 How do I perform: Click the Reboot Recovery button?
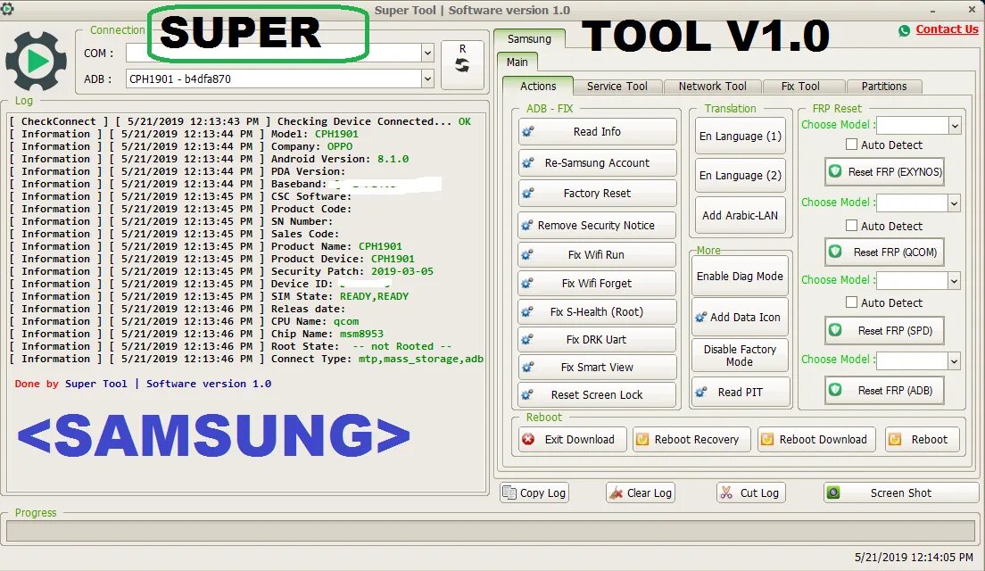point(691,439)
